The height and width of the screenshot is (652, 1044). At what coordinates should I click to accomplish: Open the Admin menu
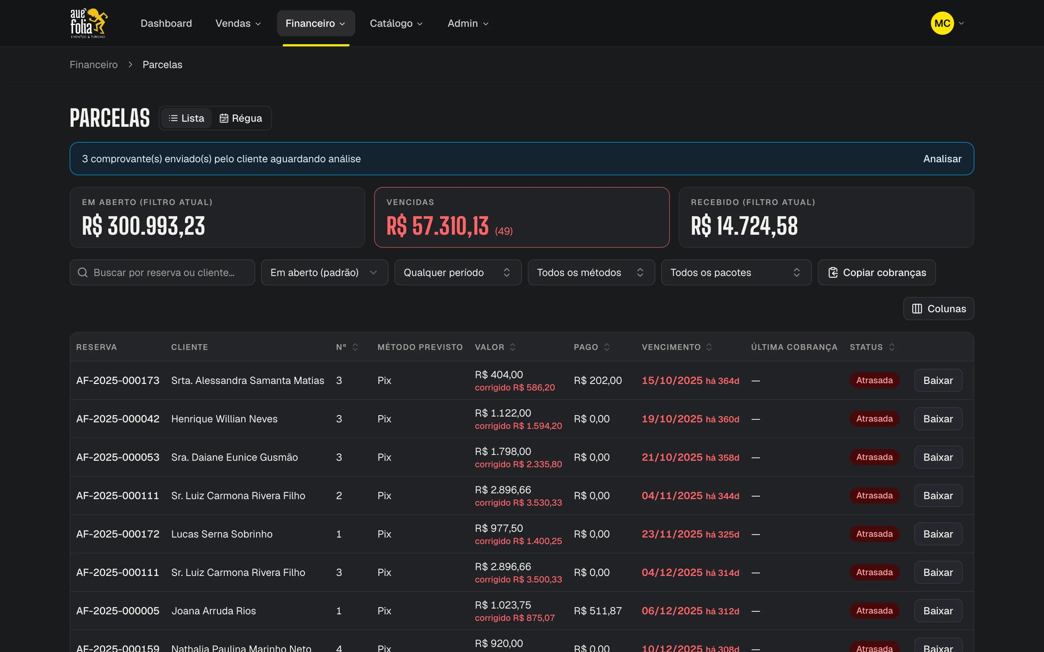tap(468, 23)
